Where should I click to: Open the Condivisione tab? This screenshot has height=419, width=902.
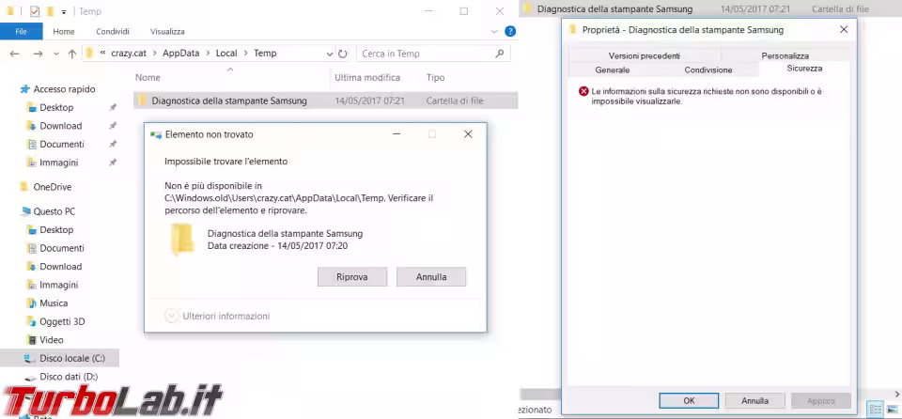tap(708, 70)
